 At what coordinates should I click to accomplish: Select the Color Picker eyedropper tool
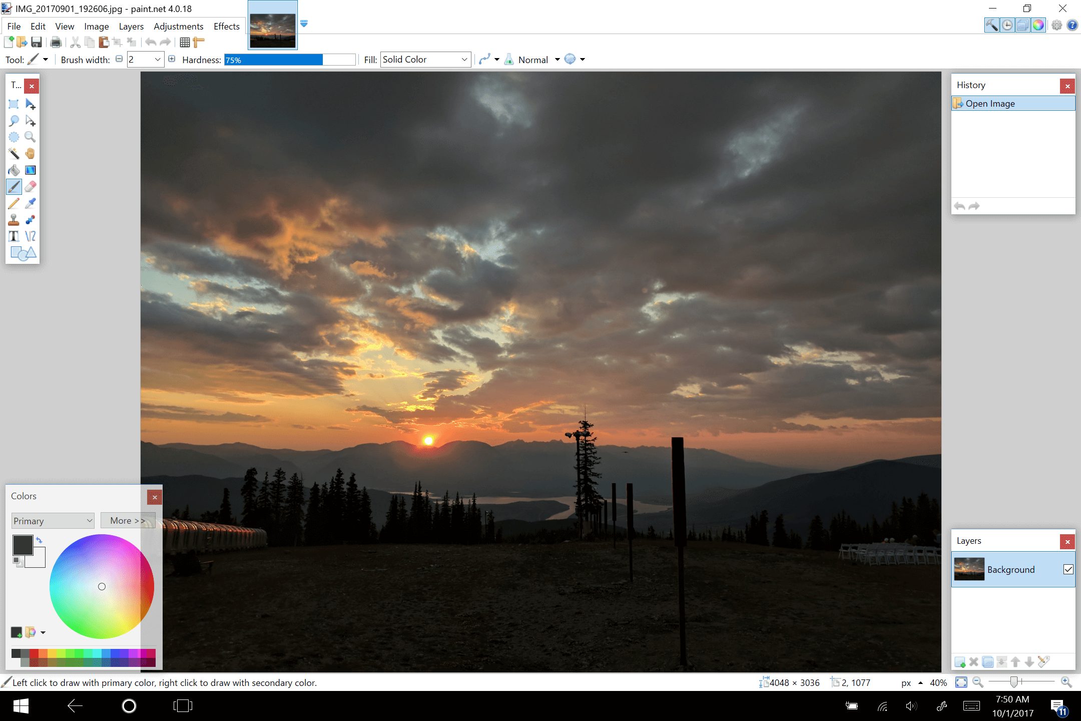31,203
